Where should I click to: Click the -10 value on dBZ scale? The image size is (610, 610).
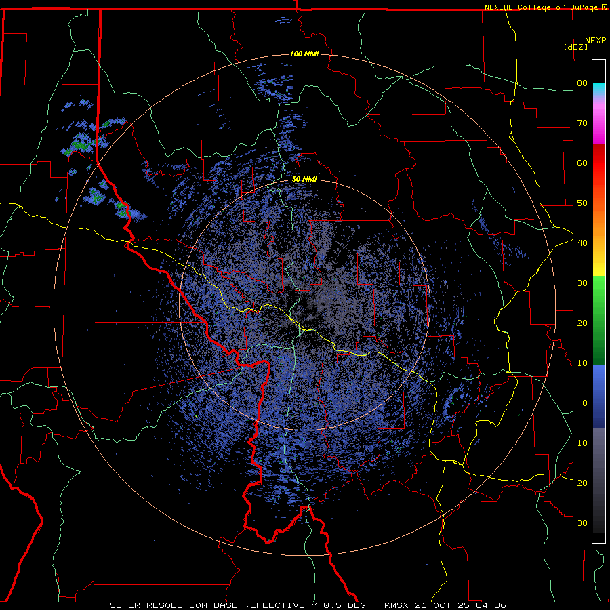(579, 443)
